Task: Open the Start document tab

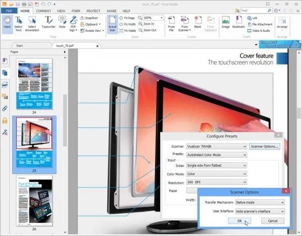Action: pyautogui.click(x=20, y=46)
